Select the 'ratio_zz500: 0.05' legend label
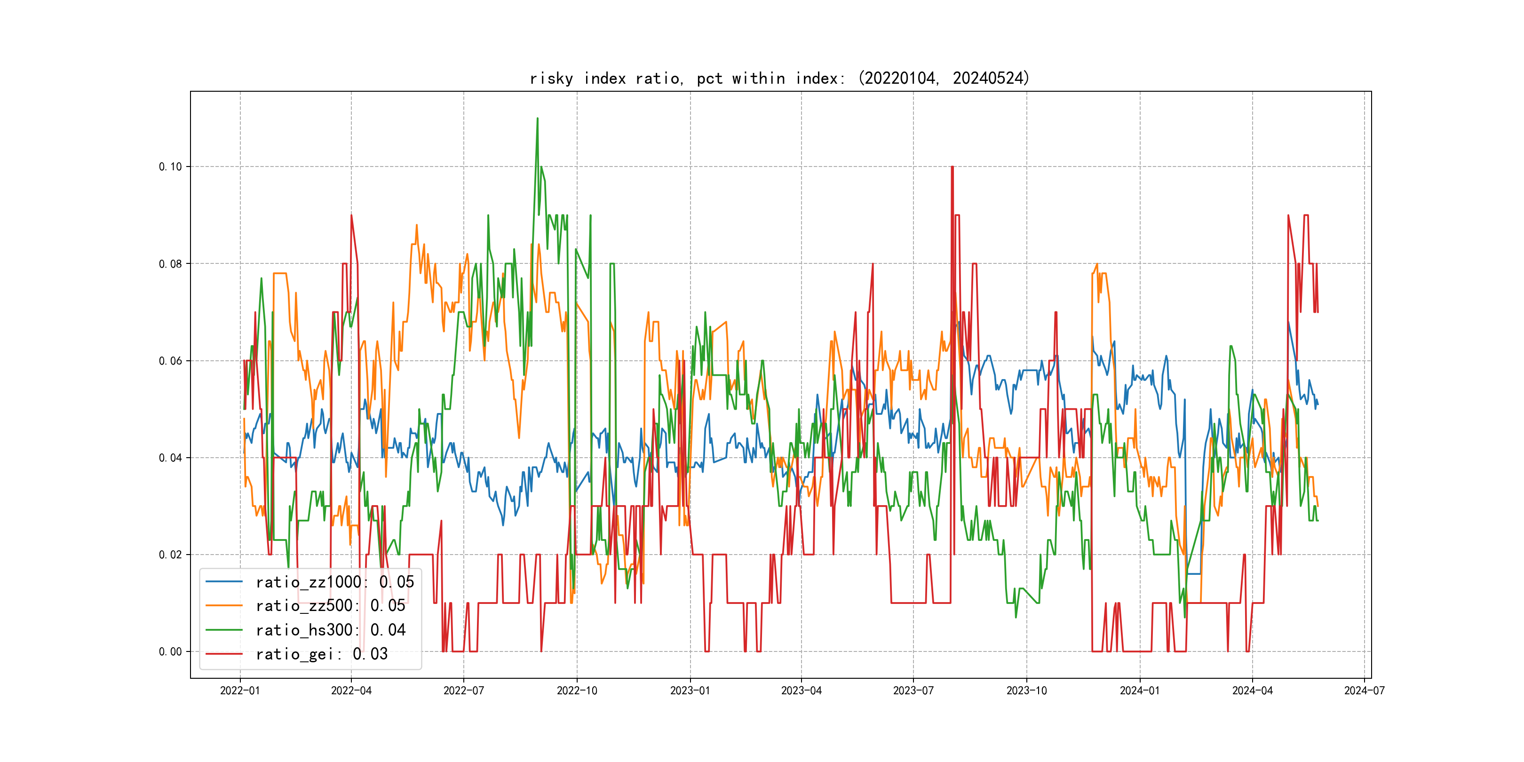The height and width of the screenshot is (762, 1524). click(x=330, y=606)
